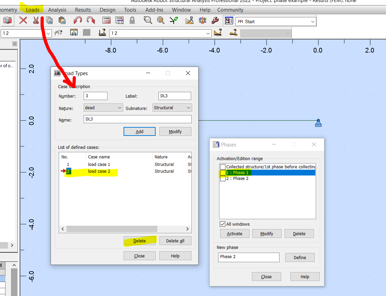Click the Delete button in Load Types

(x=139, y=241)
